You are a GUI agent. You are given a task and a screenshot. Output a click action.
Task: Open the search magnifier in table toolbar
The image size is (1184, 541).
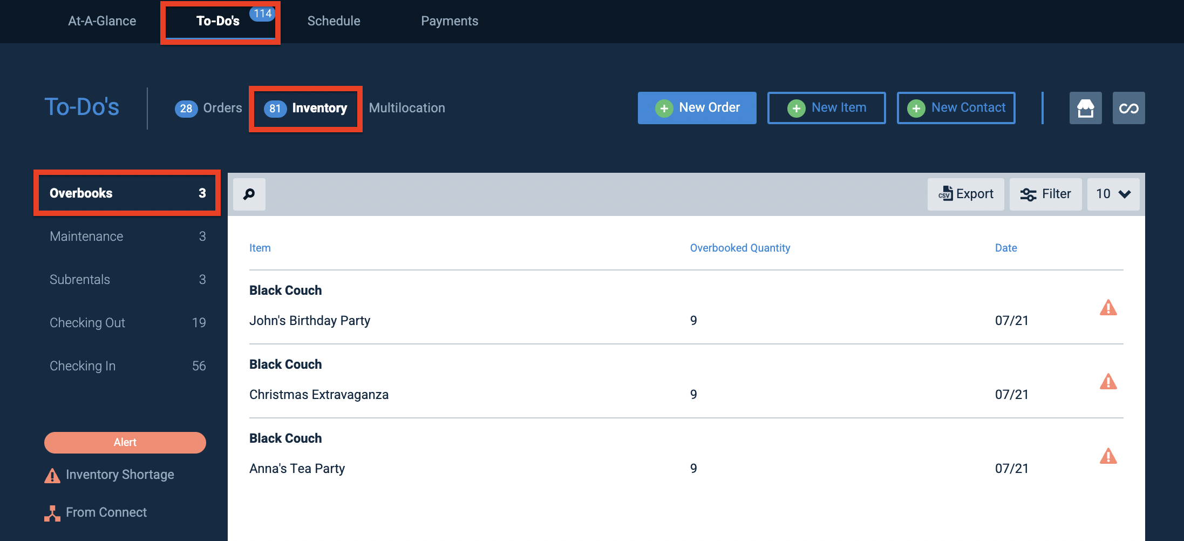pyautogui.click(x=249, y=194)
